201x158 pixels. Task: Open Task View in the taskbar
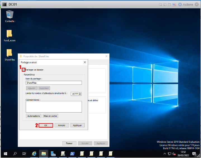pos(24,154)
